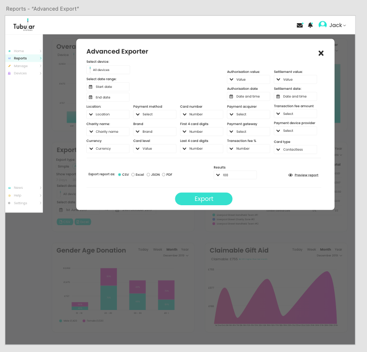Viewport: 367px width, 352px height.
Task: Click Settlement date calendar icon
Action: [278, 97]
